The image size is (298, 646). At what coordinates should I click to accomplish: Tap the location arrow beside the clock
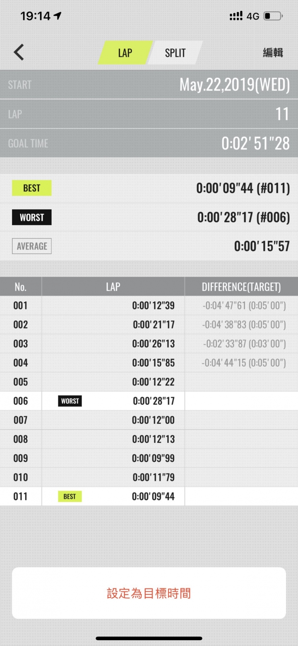pyautogui.click(x=58, y=16)
